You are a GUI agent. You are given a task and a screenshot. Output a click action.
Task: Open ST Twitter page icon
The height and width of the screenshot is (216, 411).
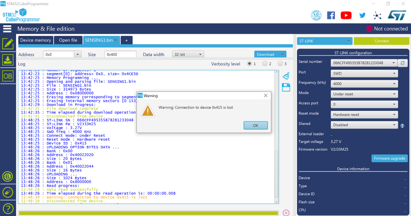[x=362, y=16]
